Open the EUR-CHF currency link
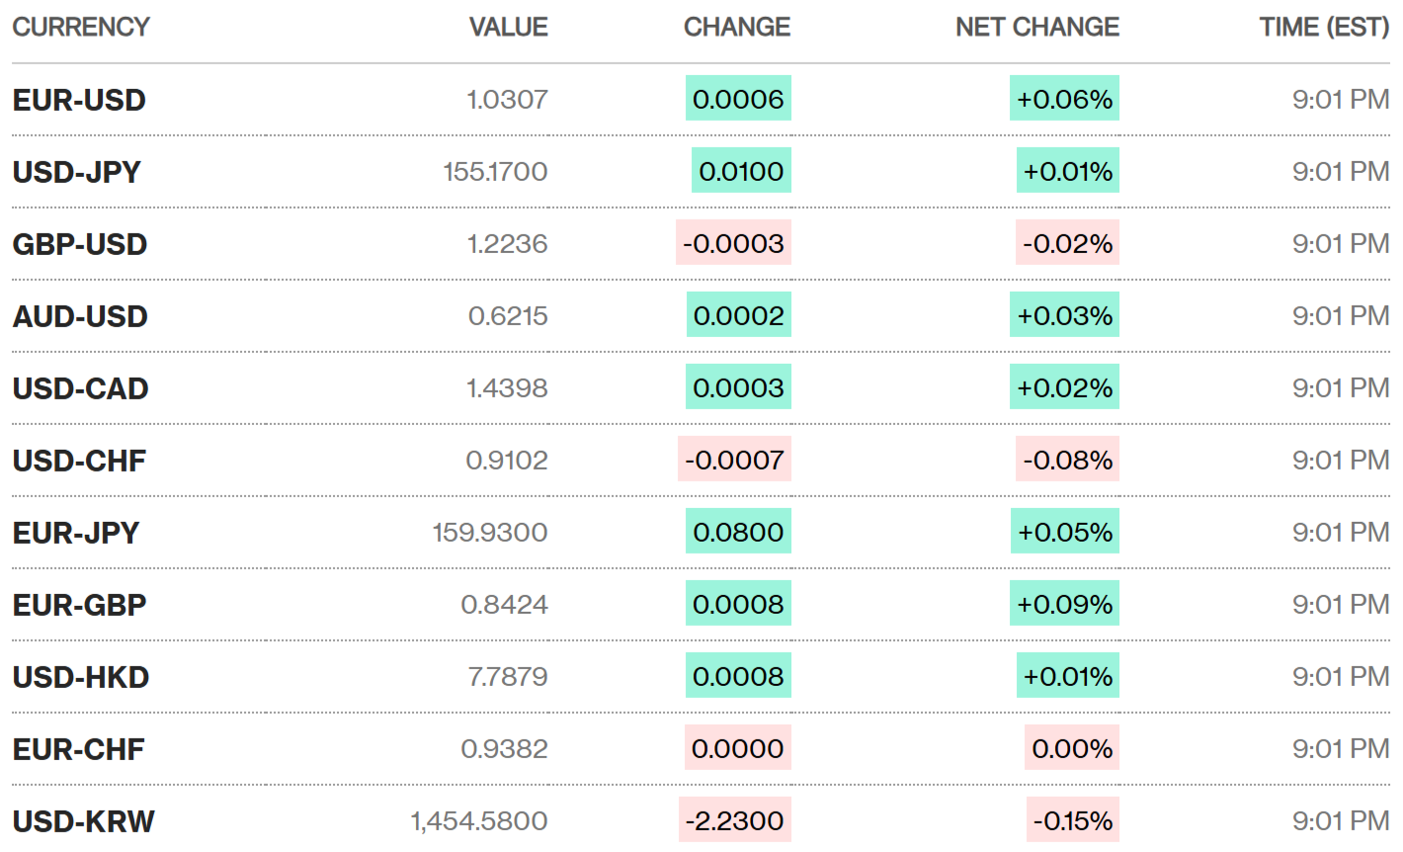This screenshot has height=852, width=1403. click(78, 749)
